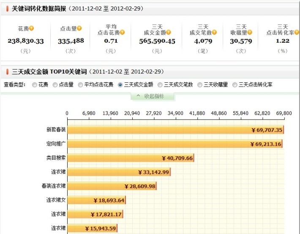The width and height of the screenshot is (300, 234).
Task: Click the help icon next to 点击量
Action: pyautogui.click(x=79, y=28)
